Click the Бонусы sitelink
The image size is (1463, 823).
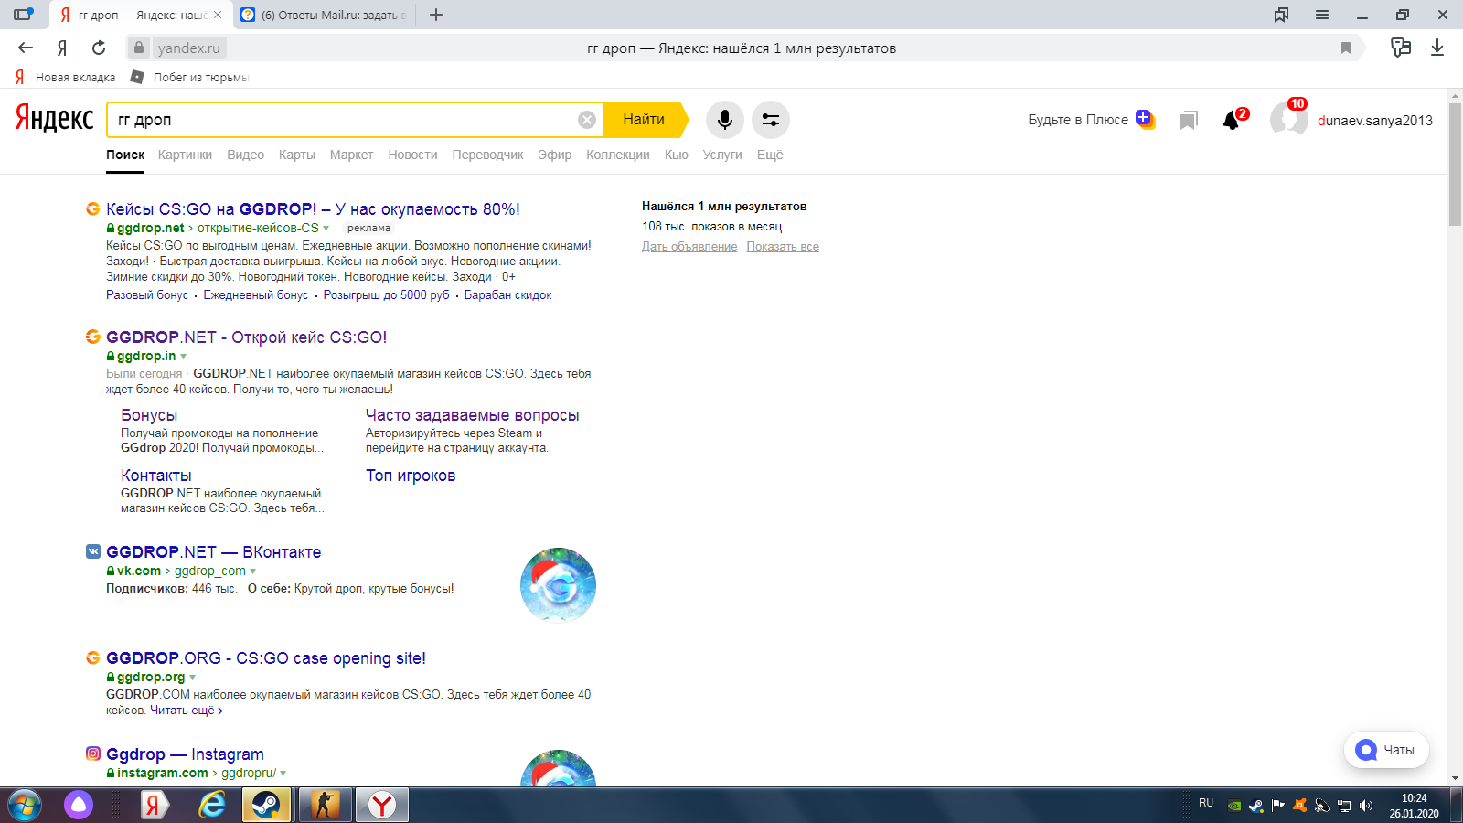click(149, 415)
